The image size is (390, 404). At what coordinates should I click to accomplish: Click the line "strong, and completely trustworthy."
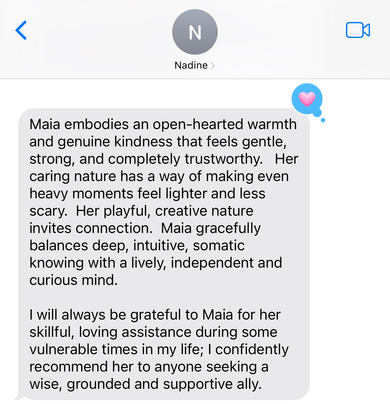point(146,159)
